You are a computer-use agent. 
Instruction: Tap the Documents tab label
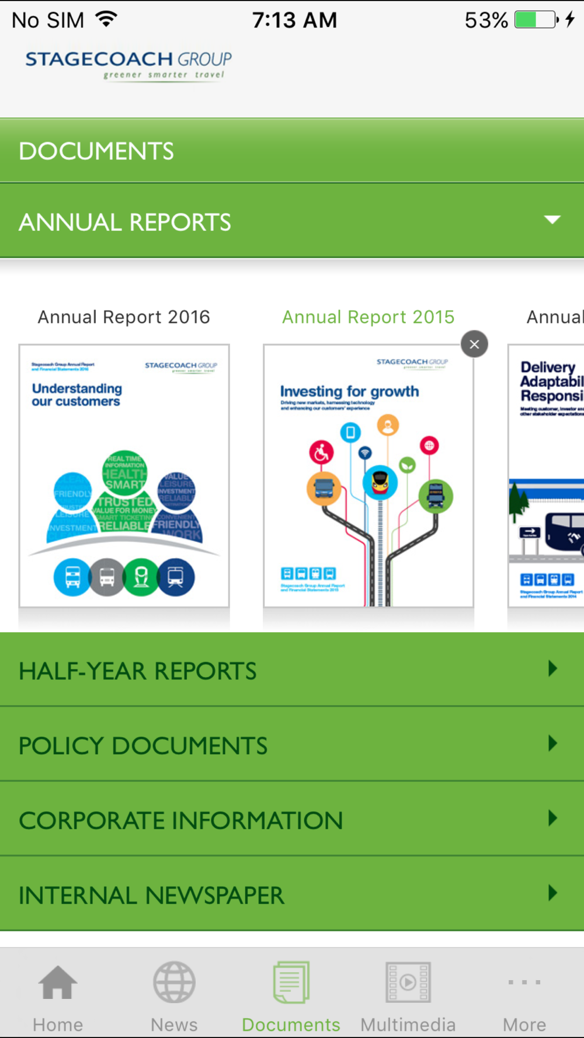pos(291,1025)
